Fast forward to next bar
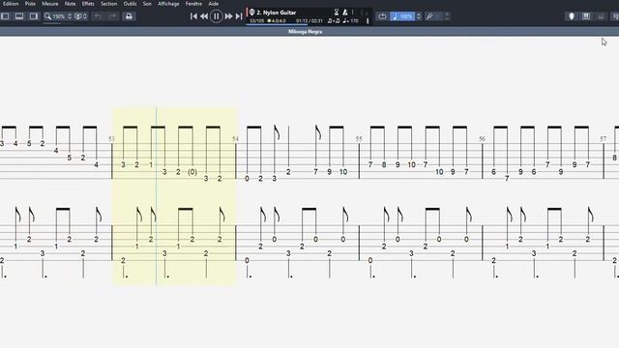Screen dimensions: 619x348 [x=228, y=16]
